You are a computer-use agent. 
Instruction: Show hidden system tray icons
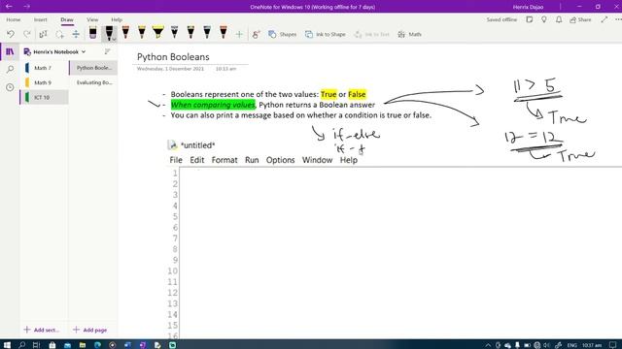pos(488,345)
